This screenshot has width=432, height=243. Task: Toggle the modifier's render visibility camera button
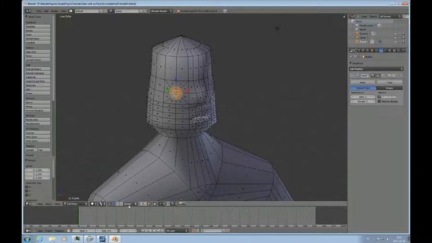click(373, 76)
